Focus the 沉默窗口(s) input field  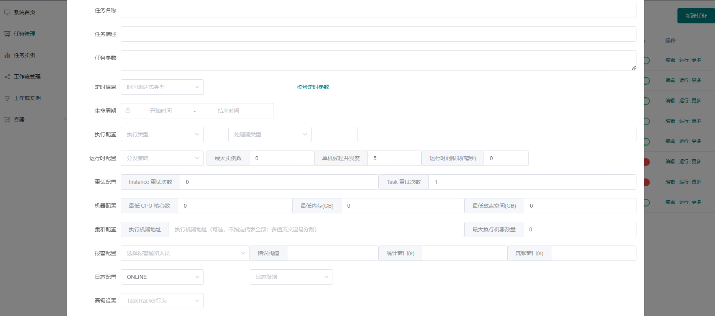pos(594,253)
